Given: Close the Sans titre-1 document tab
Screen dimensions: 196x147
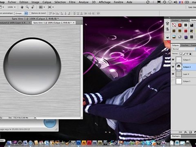Looking at the screenshot, I should click(73, 23).
